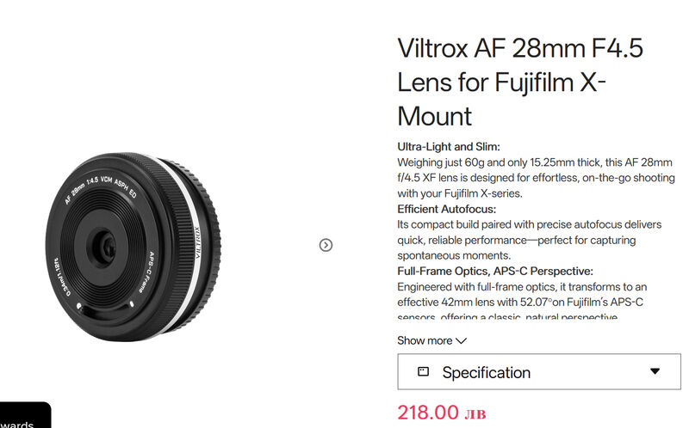Image resolution: width=689 pixels, height=428 pixels.
Task: Click the Viltrox AF 28mm F4.5 title
Action: 520,82
